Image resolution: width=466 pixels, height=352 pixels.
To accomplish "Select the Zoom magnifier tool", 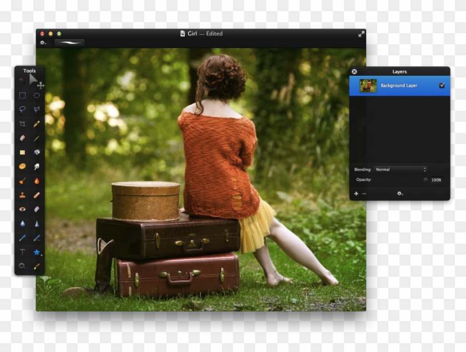I will 22,266.
